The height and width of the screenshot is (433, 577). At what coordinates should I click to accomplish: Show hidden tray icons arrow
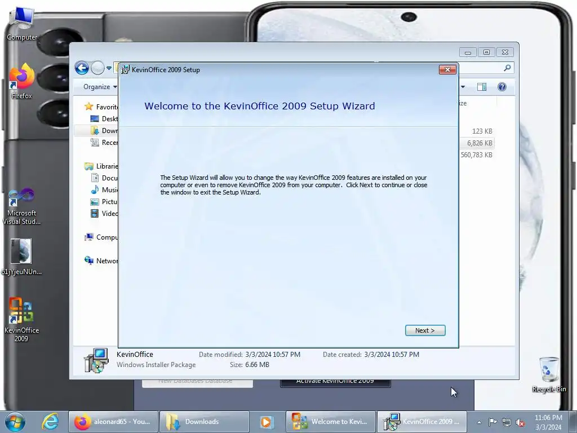click(x=479, y=422)
